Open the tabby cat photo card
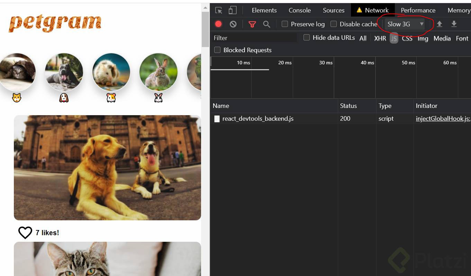 [x=107, y=259]
